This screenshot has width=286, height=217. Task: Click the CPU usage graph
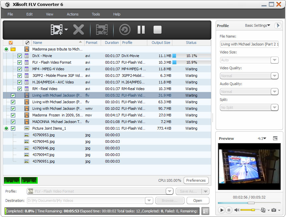coord(20,180)
